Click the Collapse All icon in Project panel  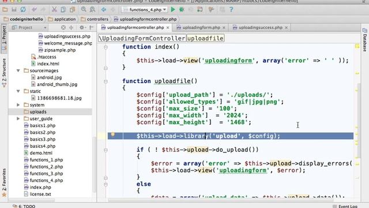pyautogui.click(x=71, y=28)
